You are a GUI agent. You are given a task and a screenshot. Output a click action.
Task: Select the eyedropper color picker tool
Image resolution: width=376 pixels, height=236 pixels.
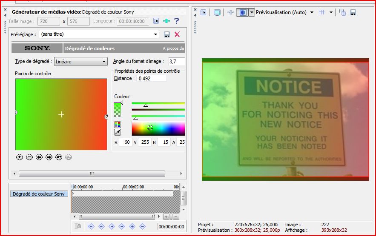tap(118, 133)
